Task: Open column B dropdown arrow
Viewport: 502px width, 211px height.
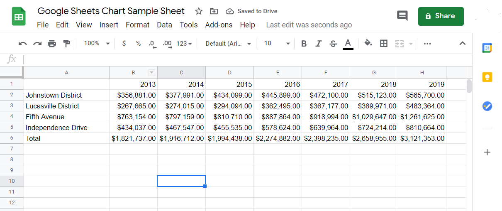Action: (152, 73)
